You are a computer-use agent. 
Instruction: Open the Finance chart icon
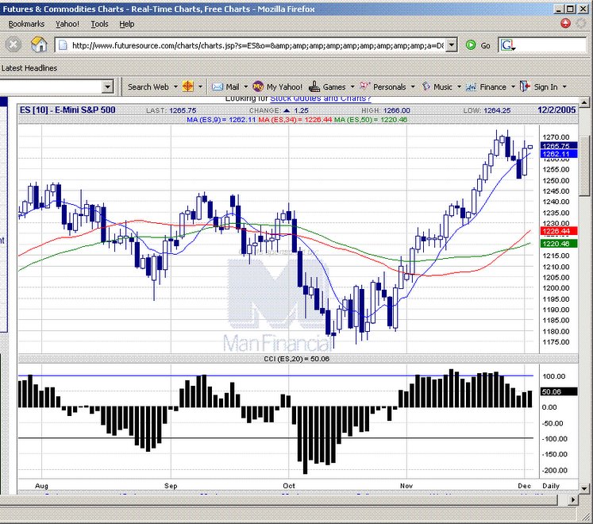(x=471, y=87)
